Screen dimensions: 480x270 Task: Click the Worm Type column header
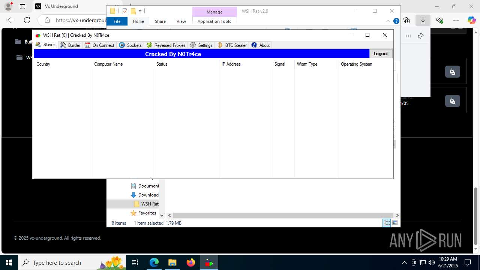pos(316,64)
